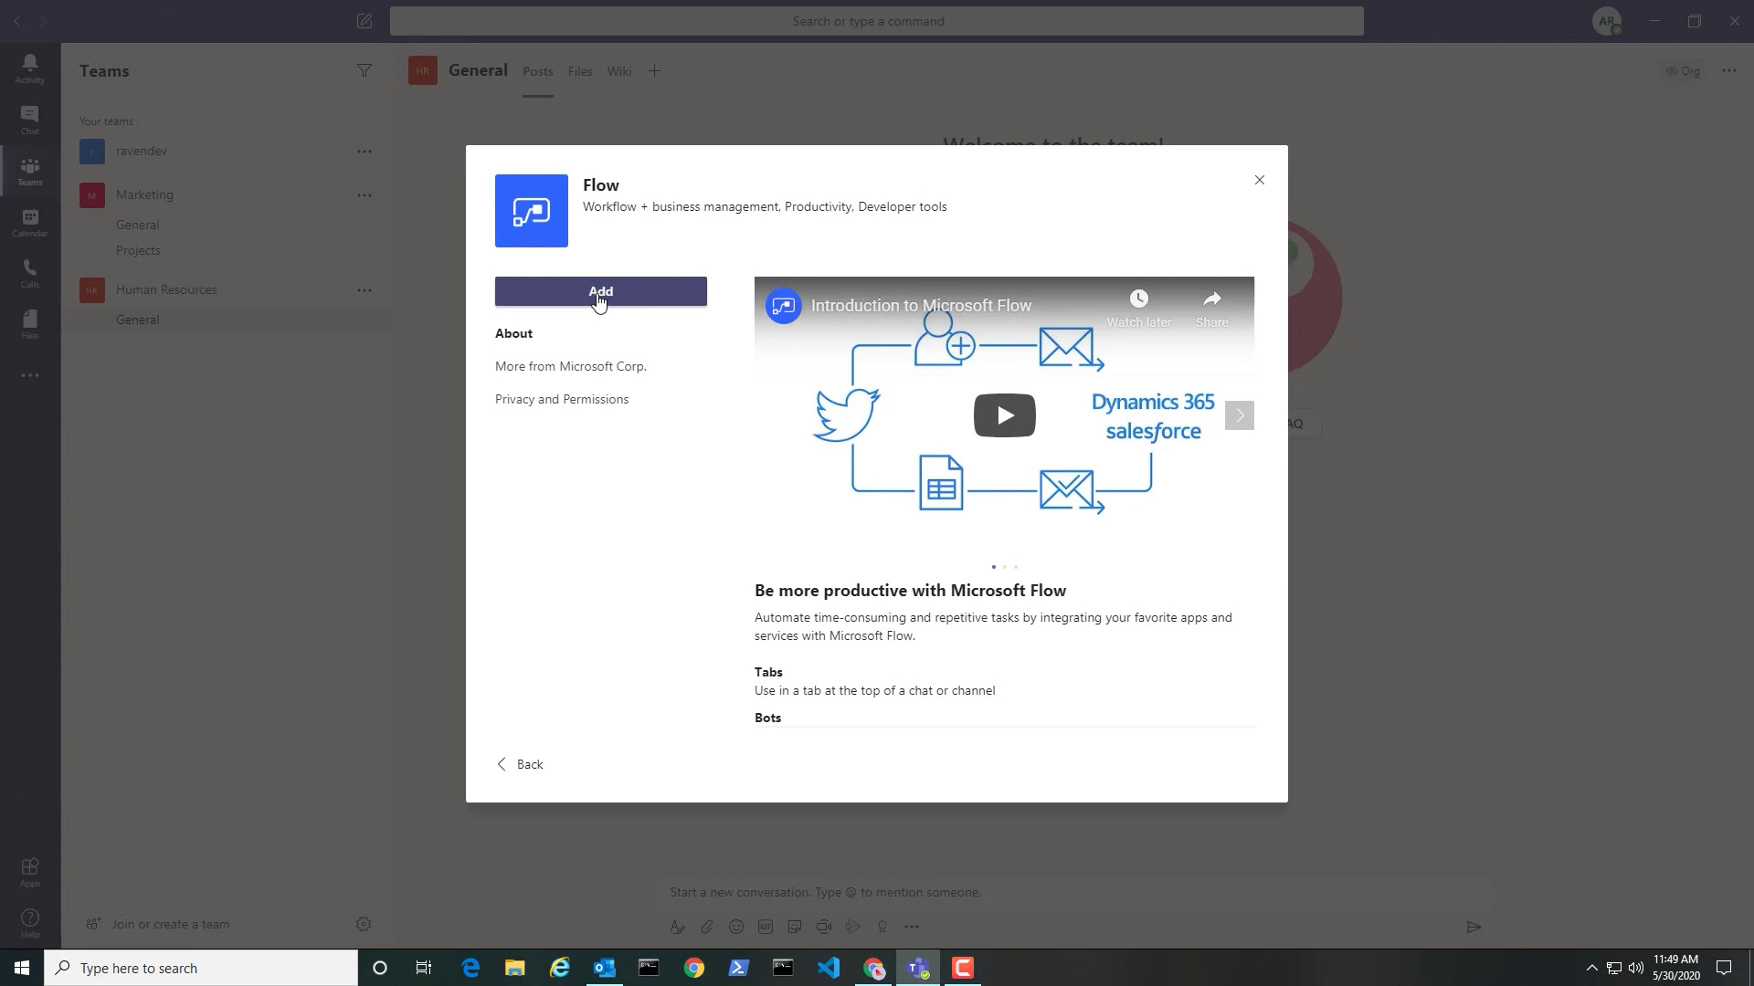Open Chat from the left rail
The image size is (1754, 986).
(x=30, y=120)
